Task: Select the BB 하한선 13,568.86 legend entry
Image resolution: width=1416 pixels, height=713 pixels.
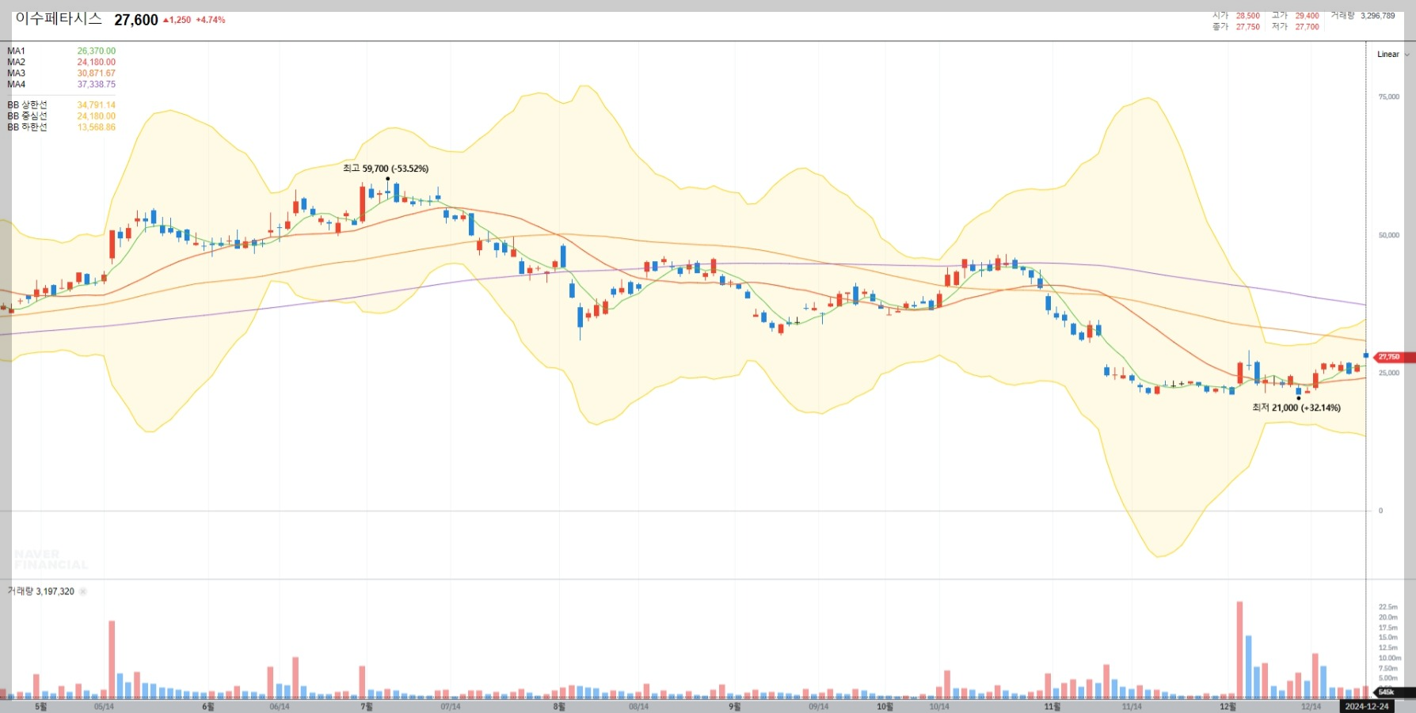Action: (61, 127)
